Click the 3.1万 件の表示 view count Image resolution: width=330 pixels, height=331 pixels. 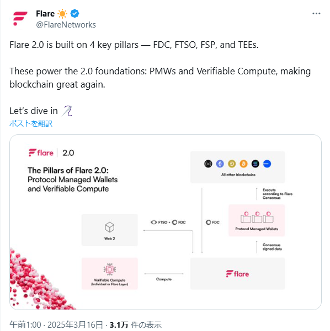point(135,325)
